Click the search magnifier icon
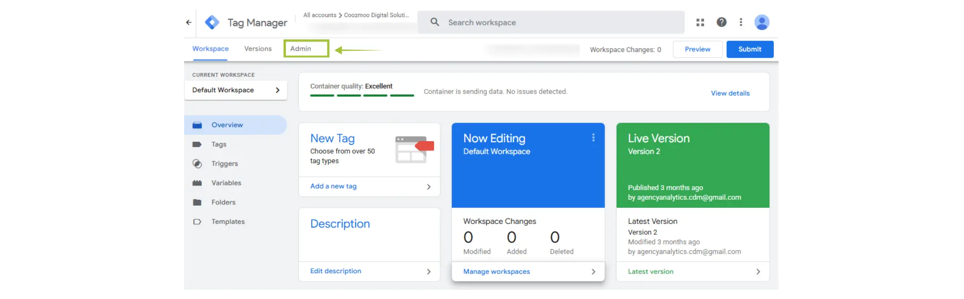The width and height of the screenshot is (964, 299). pos(435,22)
